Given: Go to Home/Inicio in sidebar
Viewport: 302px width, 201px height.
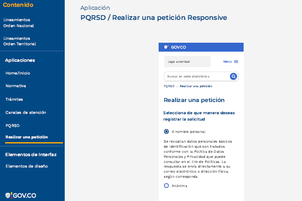Looking at the screenshot, I should (18, 73).
